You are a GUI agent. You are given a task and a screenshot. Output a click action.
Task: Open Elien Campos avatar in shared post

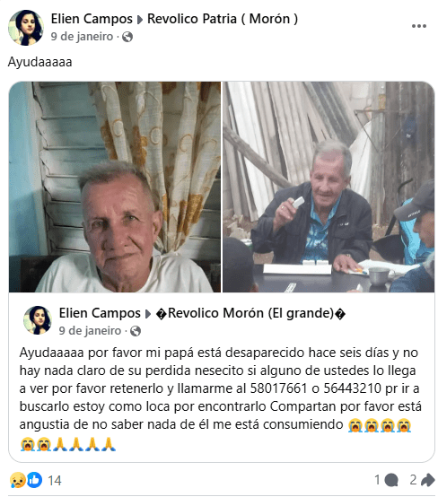tap(38, 320)
